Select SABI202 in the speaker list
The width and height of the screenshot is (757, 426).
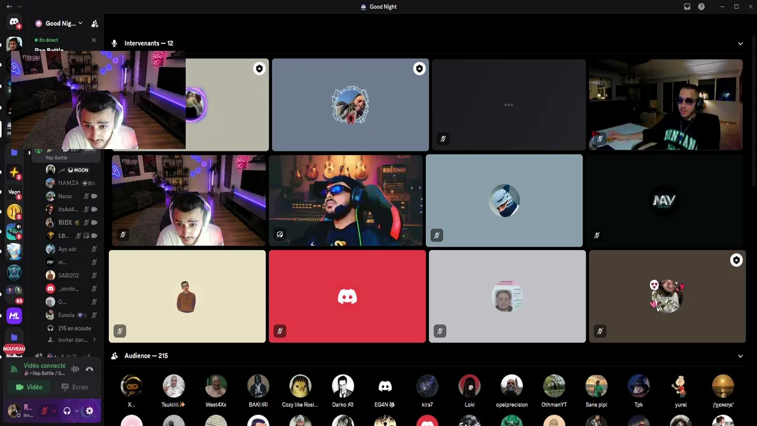click(x=71, y=275)
